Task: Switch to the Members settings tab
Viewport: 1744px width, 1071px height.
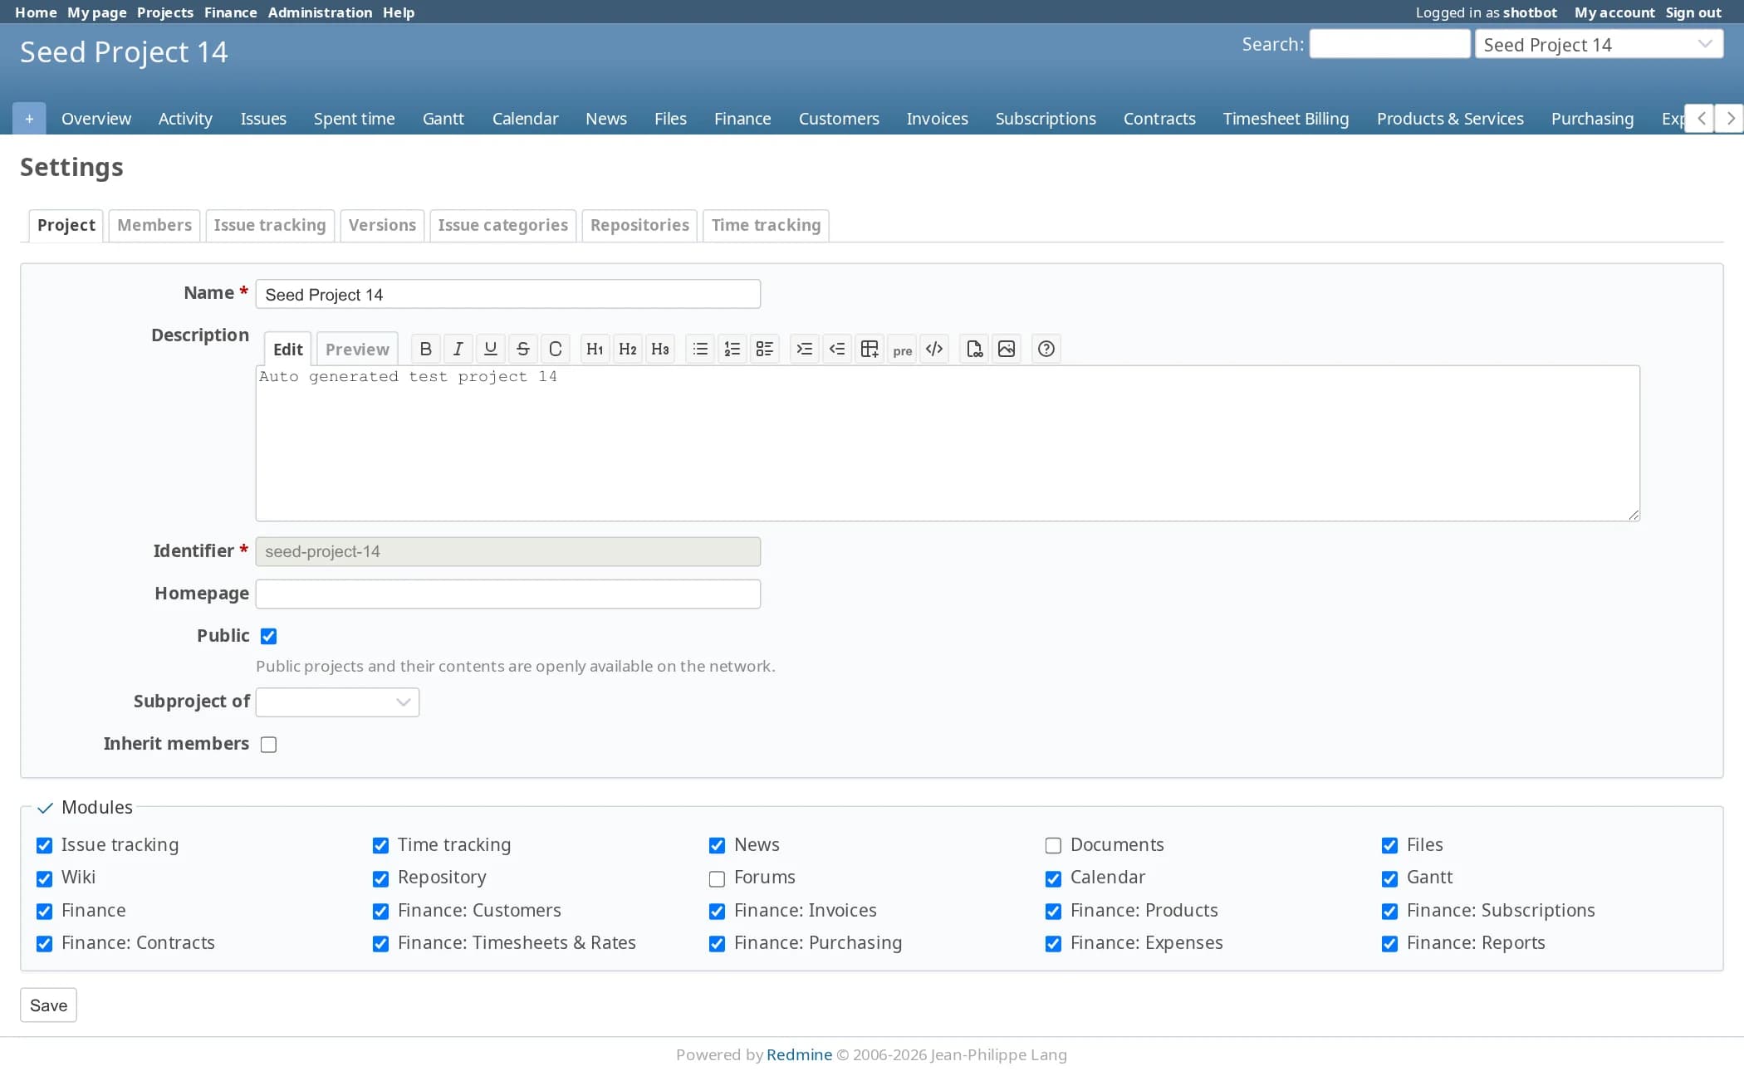Action: point(154,225)
